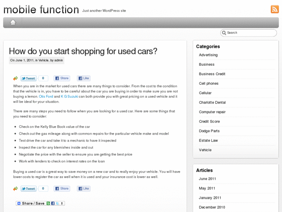Click the post title about used cars
Image resolution: width=282 pixels, height=212 pixels.
pos(83,51)
